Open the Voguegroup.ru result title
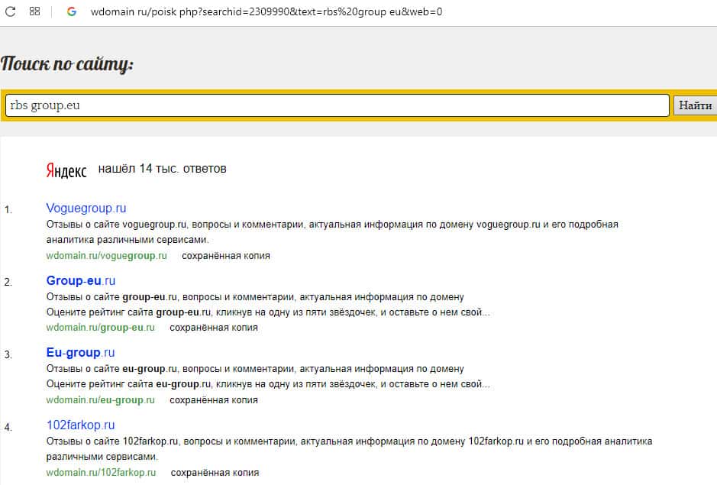The height and width of the screenshot is (485, 717). 86,209
